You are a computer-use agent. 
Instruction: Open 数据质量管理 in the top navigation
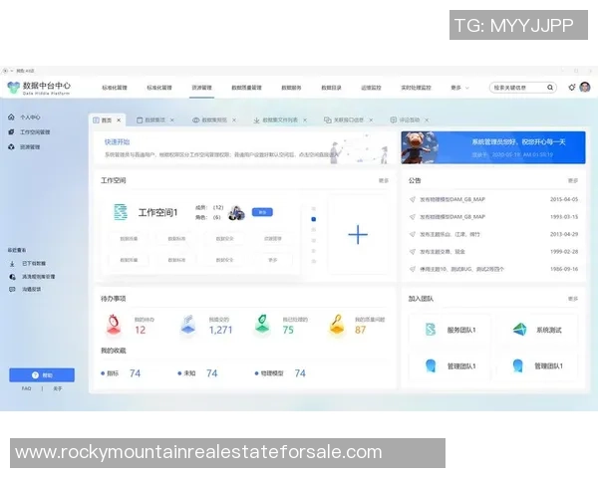(x=246, y=88)
